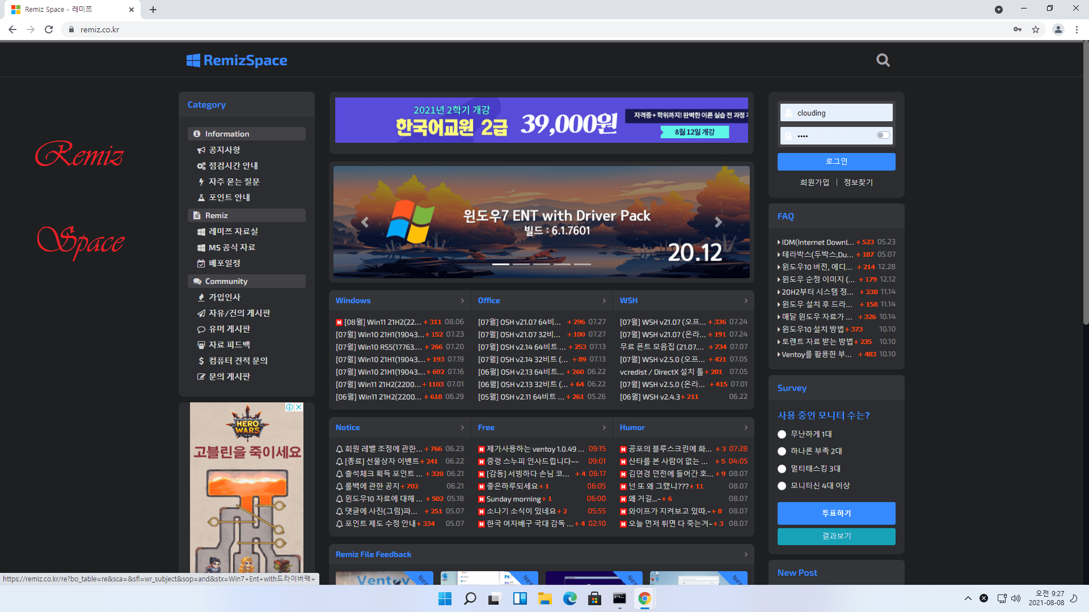Screen dimensions: 1089x612
Task: Click the RemizSpace logo
Action: point(237,60)
